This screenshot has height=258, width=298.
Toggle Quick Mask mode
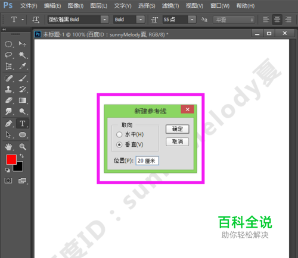click(x=8, y=181)
